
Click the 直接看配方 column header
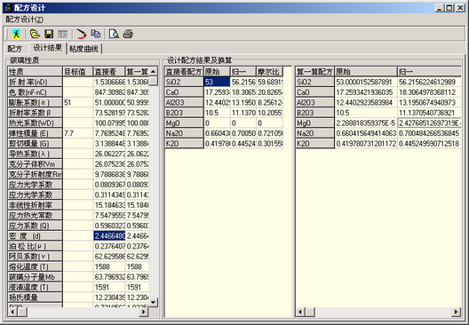coord(184,71)
